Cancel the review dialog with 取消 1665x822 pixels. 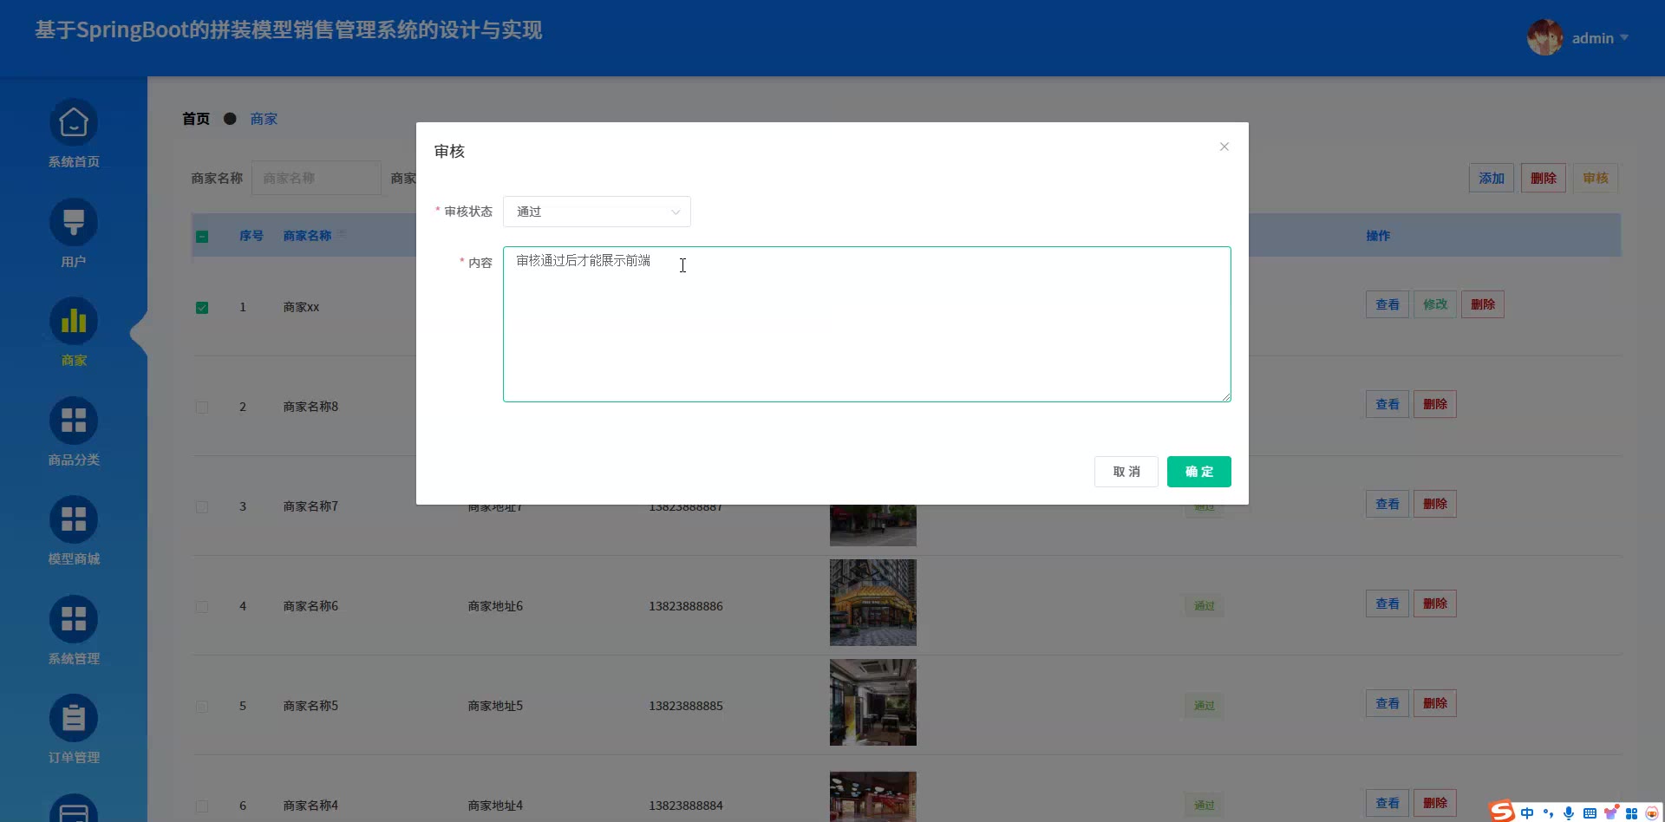point(1126,472)
